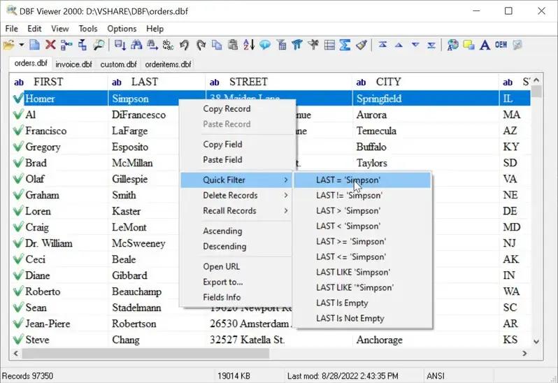Expand the Quick Filter submenu
The height and width of the screenshot is (383, 558).
(x=236, y=180)
